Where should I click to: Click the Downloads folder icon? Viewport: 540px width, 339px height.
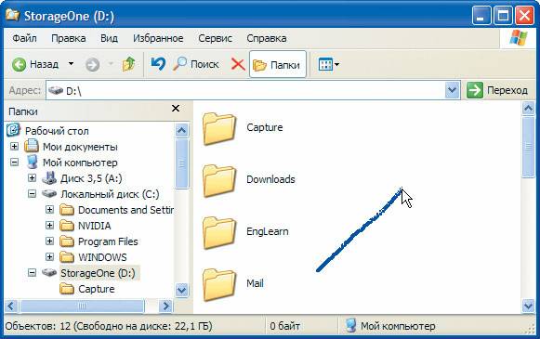pos(219,180)
